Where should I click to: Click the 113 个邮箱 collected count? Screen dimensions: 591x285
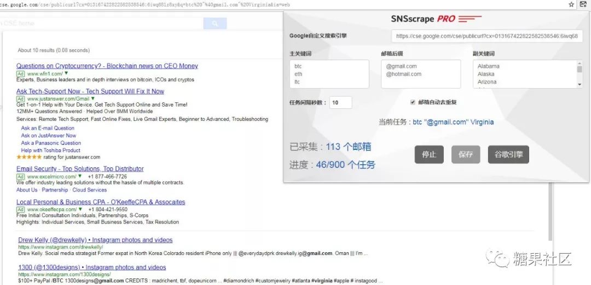point(348,147)
